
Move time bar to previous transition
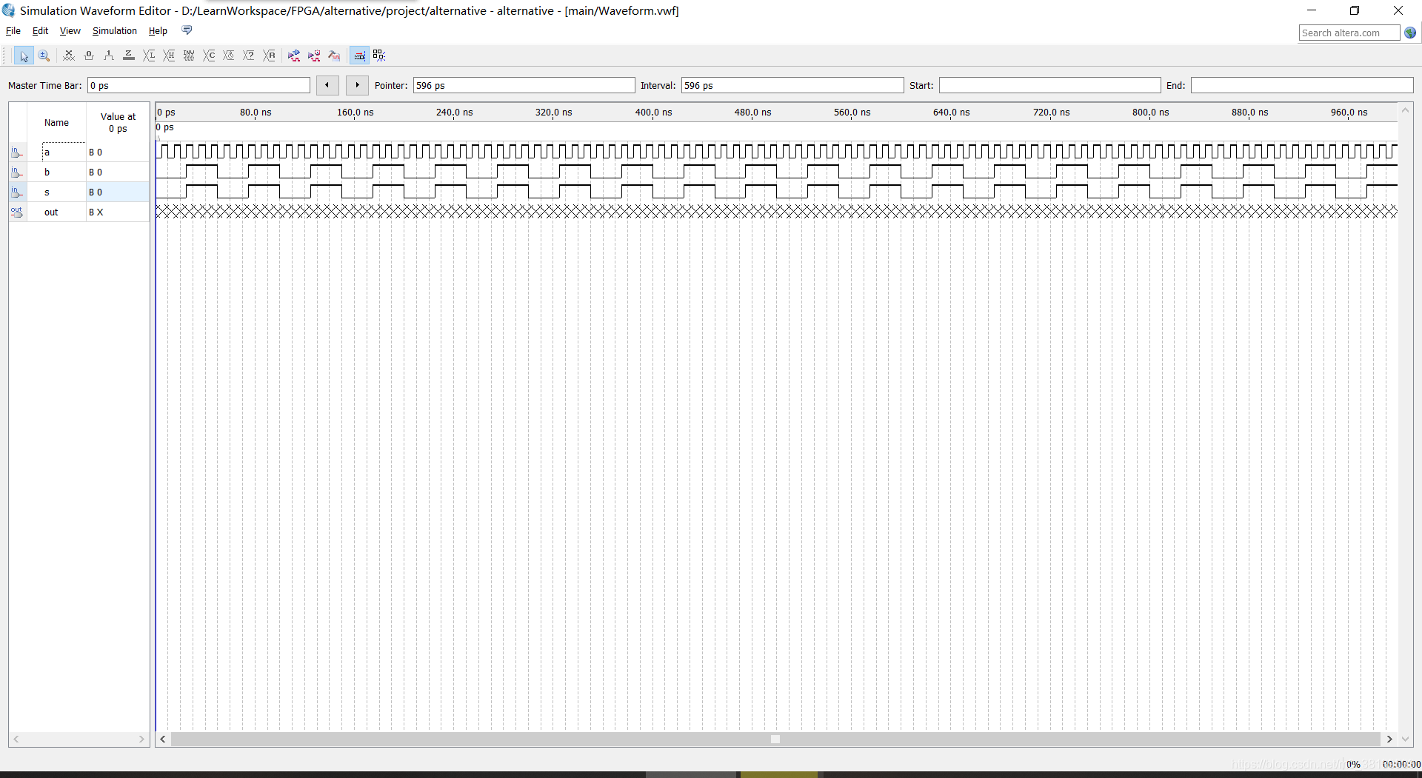[327, 85]
